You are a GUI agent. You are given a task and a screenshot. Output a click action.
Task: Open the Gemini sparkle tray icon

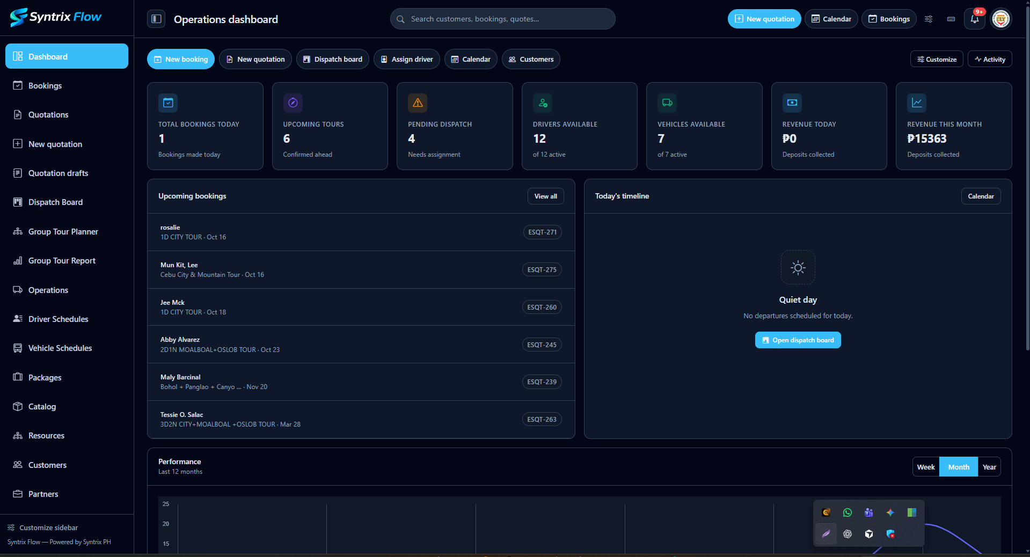tap(890, 512)
